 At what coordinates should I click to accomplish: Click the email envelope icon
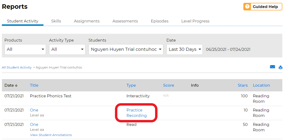(272, 67)
